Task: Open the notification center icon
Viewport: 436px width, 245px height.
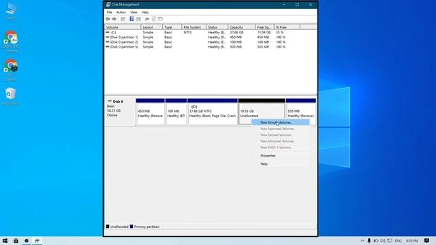Action: coord(426,240)
